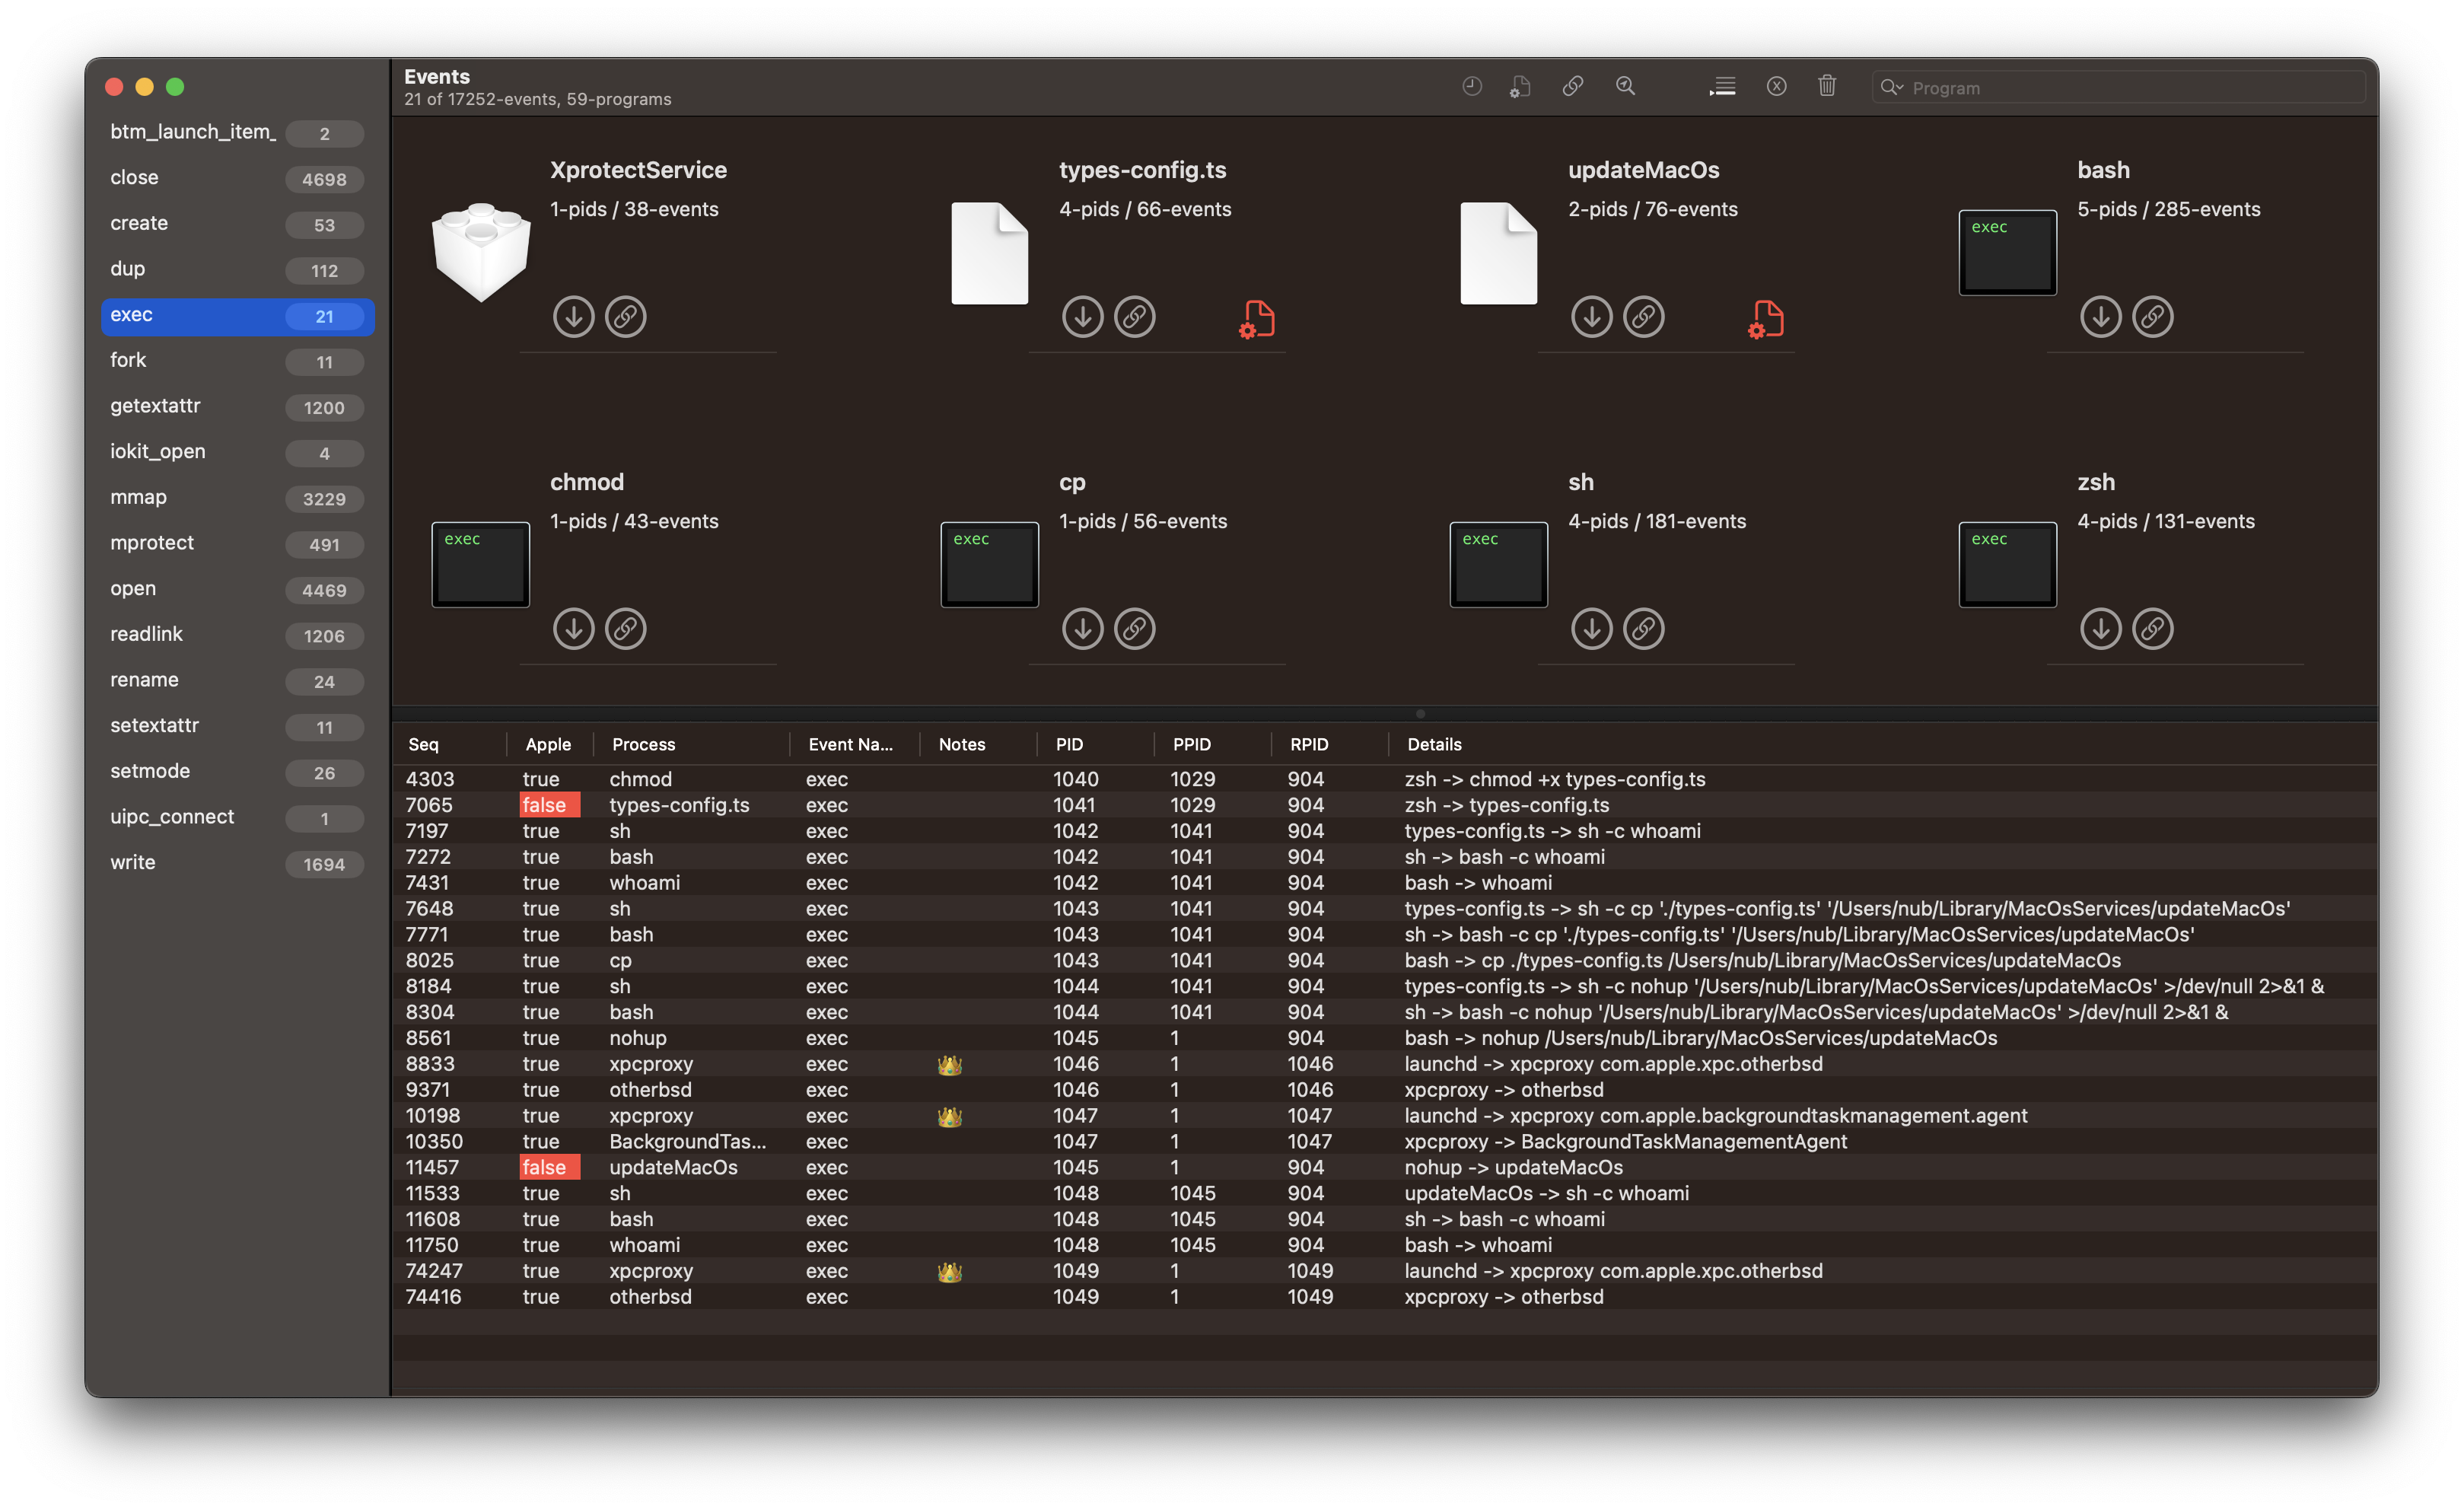This screenshot has height=1510, width=2464.
Task: Select row 'updateMacOs -> sh -c whoami'
Action: coord(1384,1193)
